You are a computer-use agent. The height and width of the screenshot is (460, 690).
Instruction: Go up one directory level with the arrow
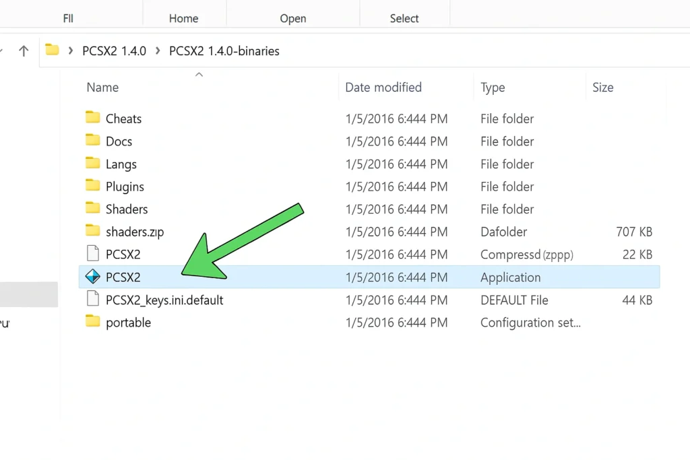click(x=24, y=51)
